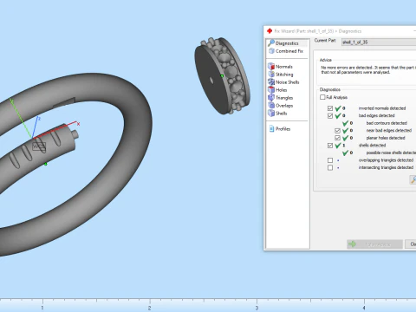Open the Combined Fix page
Viewport: 416px width, 312px height.
tap(287, 51)
